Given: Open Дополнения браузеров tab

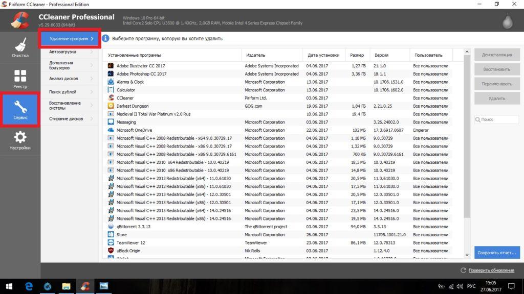Looking at the screenshot, I should pos(70,65).
